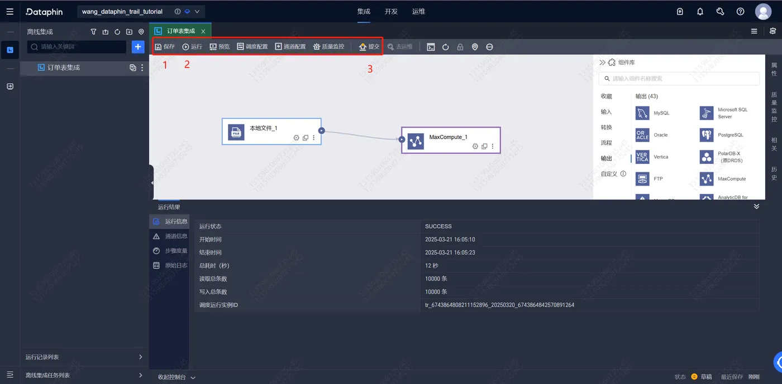Click the locate icon in 离线集成 header
Screen dimensions: 782x384
tap(141, 32)
